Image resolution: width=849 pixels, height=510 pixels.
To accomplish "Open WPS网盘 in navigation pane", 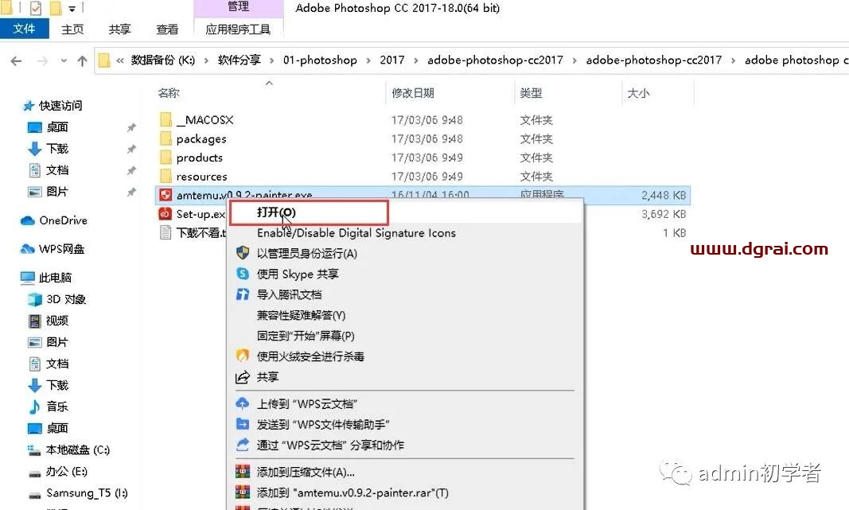I will 61,249.
